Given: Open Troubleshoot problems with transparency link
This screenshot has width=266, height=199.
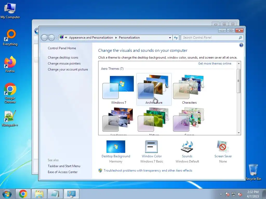Looking at the screenshot, I should pyautogui.click(x=148, y=170).
